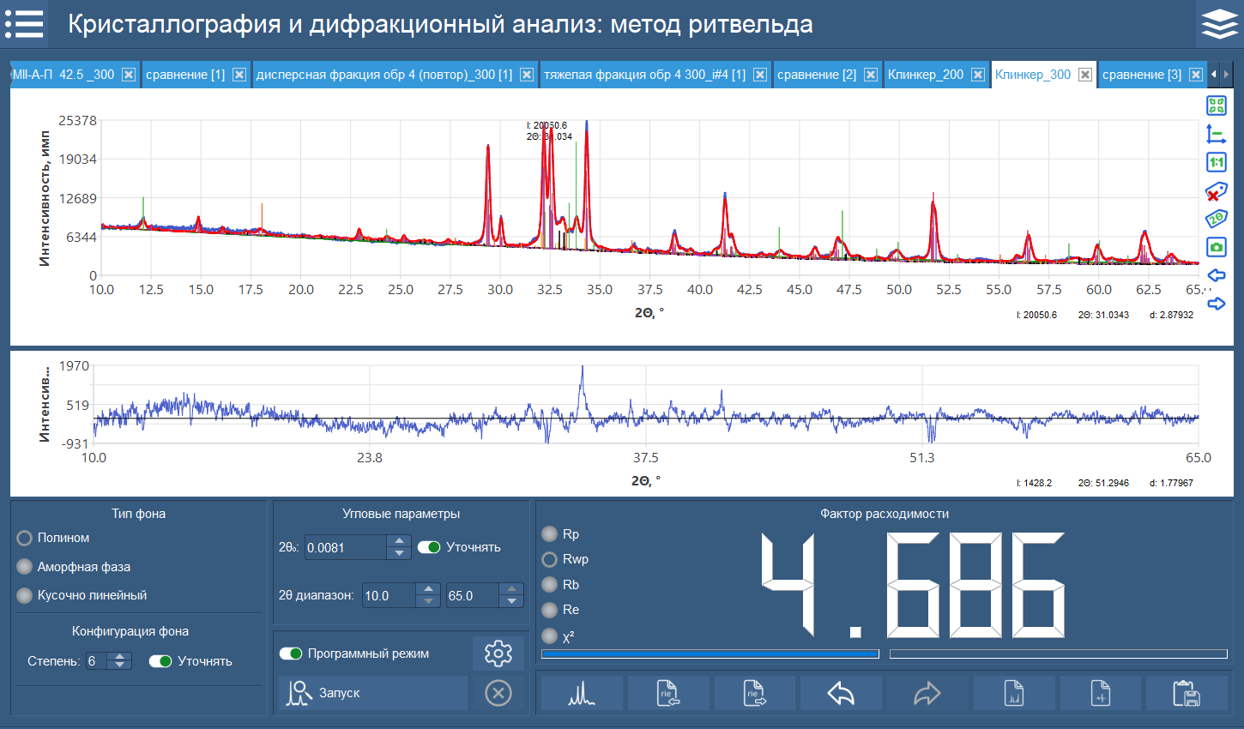
Task: Disable Уточнять for the 2θ₀ parameter
Action: tap(429, 546)
